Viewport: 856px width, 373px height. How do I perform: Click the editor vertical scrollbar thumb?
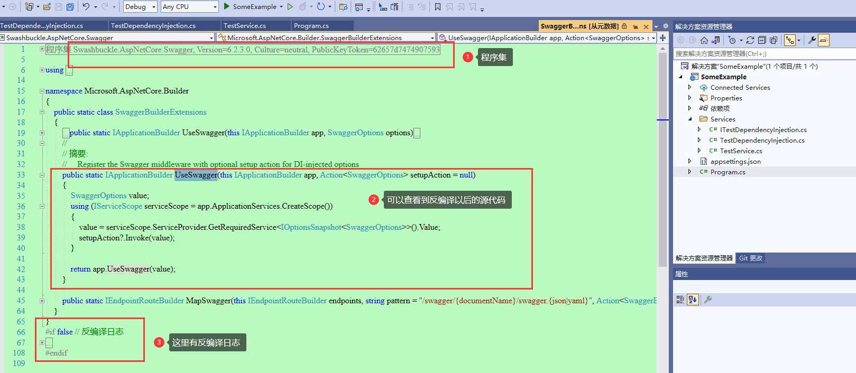[x=662, y=160]
